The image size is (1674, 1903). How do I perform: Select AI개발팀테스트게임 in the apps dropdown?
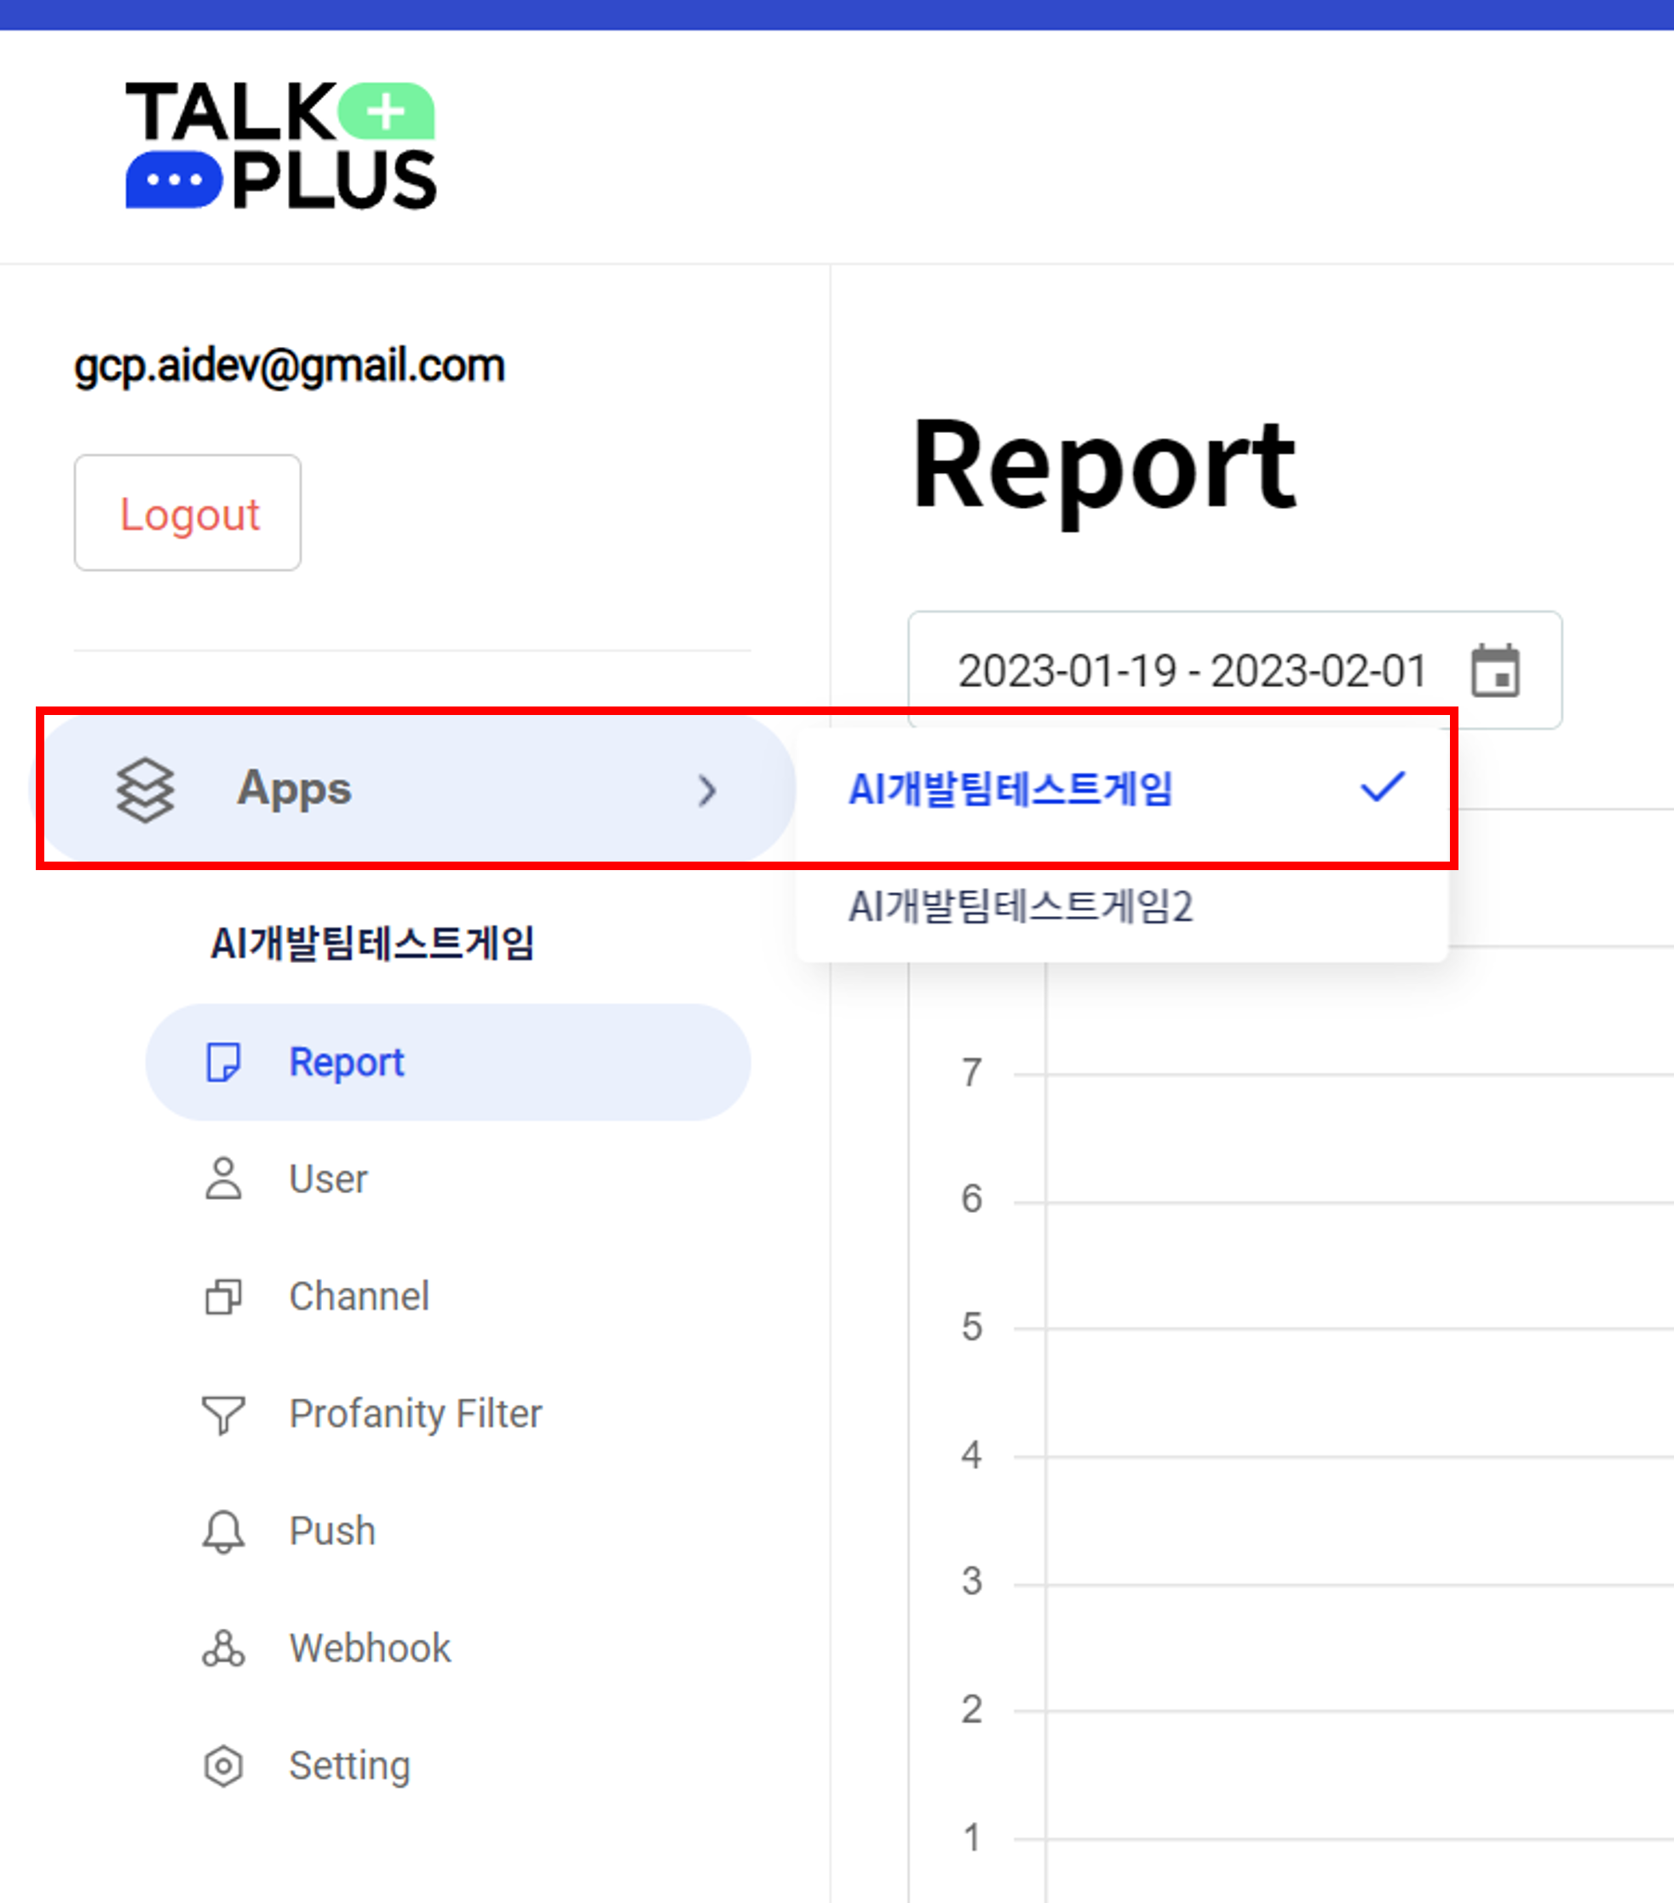click(x=1122, y=788)
